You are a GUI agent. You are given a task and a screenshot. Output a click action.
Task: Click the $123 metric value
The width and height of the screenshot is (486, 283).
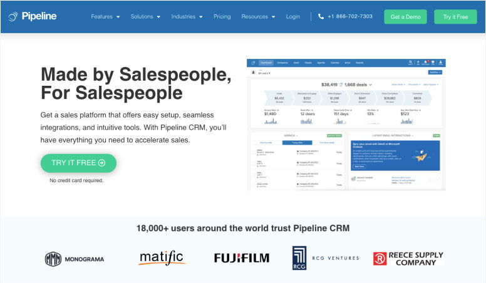click(405, 114)
